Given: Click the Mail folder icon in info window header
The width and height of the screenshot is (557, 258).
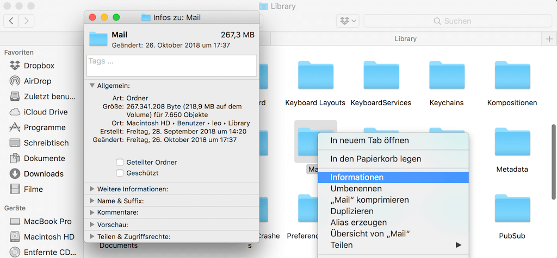Looking at the screenshot, I should 98,39.
